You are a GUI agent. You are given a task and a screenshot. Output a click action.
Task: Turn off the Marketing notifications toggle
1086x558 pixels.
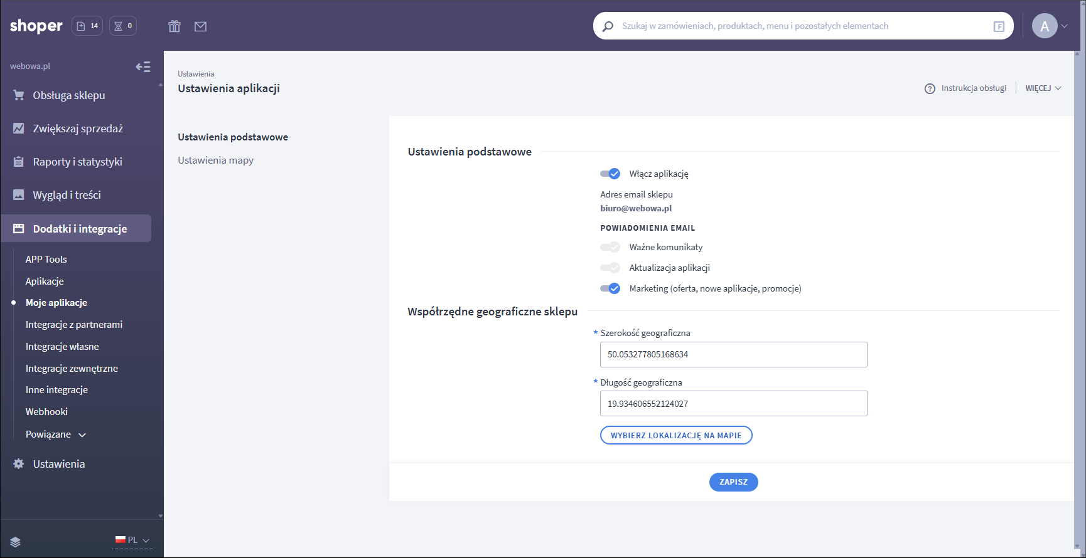[610, 288]
